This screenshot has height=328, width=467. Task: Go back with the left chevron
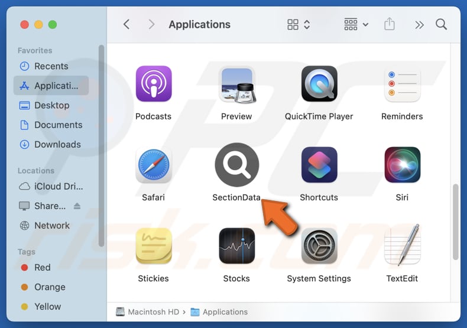(x=127, y=24)
